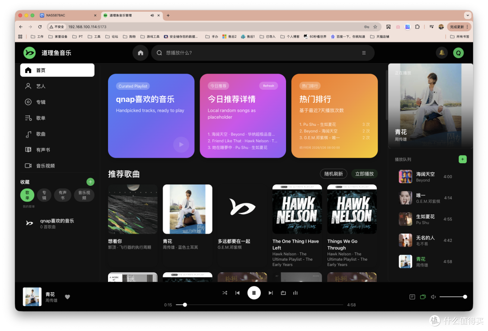This screenshot has height=331, width=488.
Task: Open the 个人博客 bookmarks folder
Action: point(290,37)
